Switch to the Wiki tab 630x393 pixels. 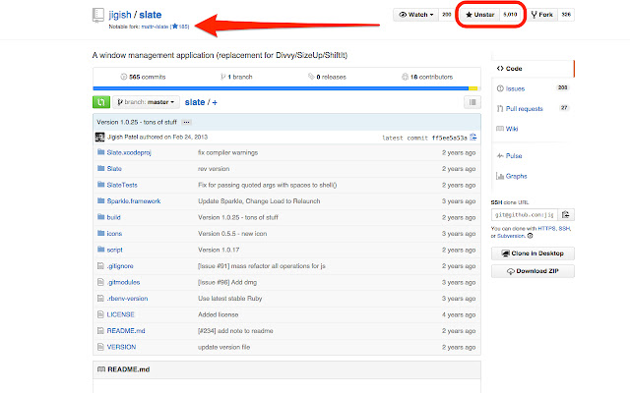533,129
